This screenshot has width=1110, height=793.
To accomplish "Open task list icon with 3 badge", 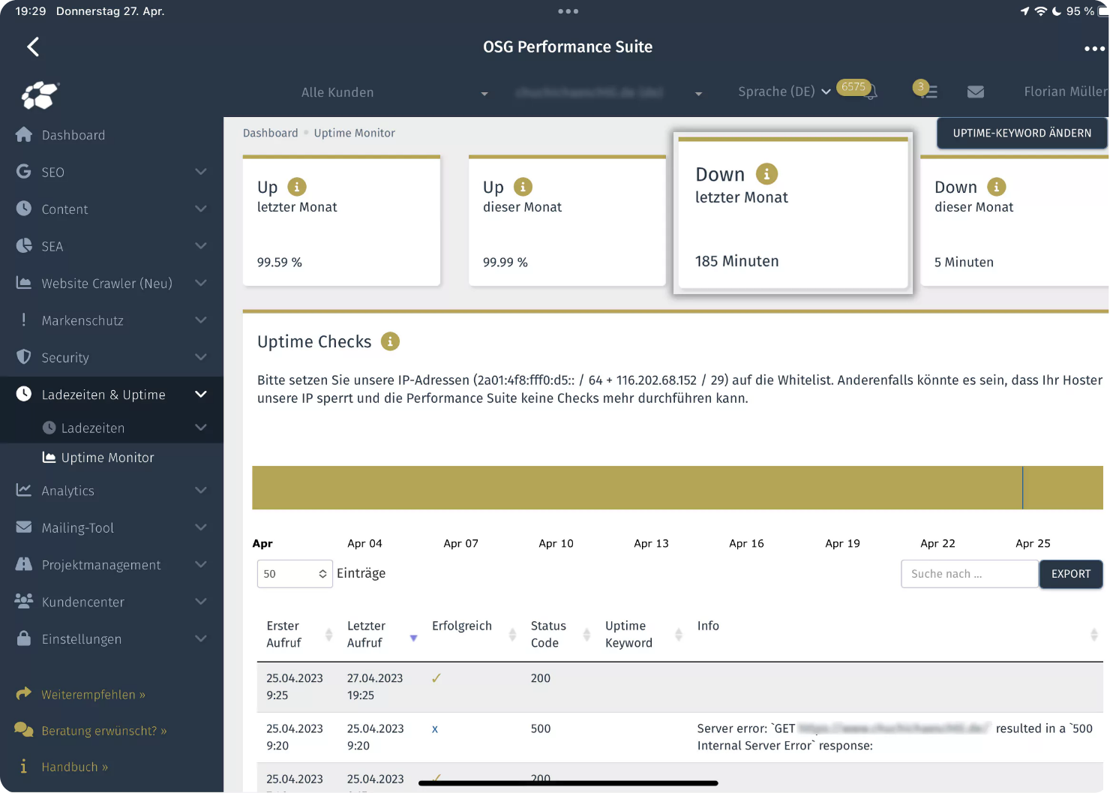I will point(930,92).
